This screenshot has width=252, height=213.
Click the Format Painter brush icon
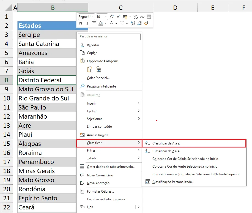pos(146,23)
